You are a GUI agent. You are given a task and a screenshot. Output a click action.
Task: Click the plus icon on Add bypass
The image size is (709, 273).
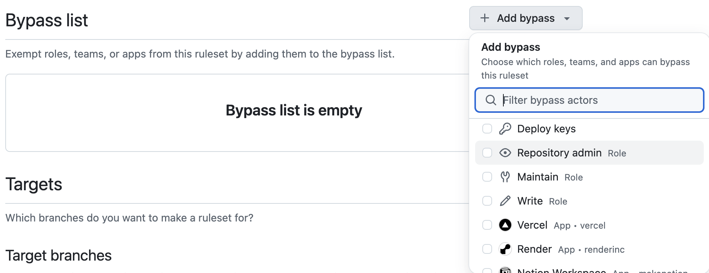pos(485,18)
